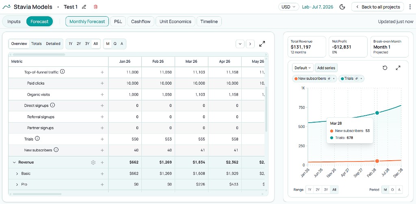Set table range to 1Y
This screenshot has width=416, height=204.
tap(71, 44)
